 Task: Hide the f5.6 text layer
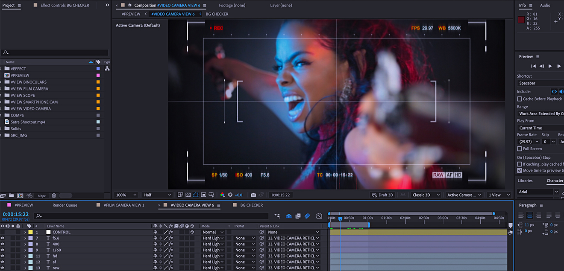click(3, 238)
